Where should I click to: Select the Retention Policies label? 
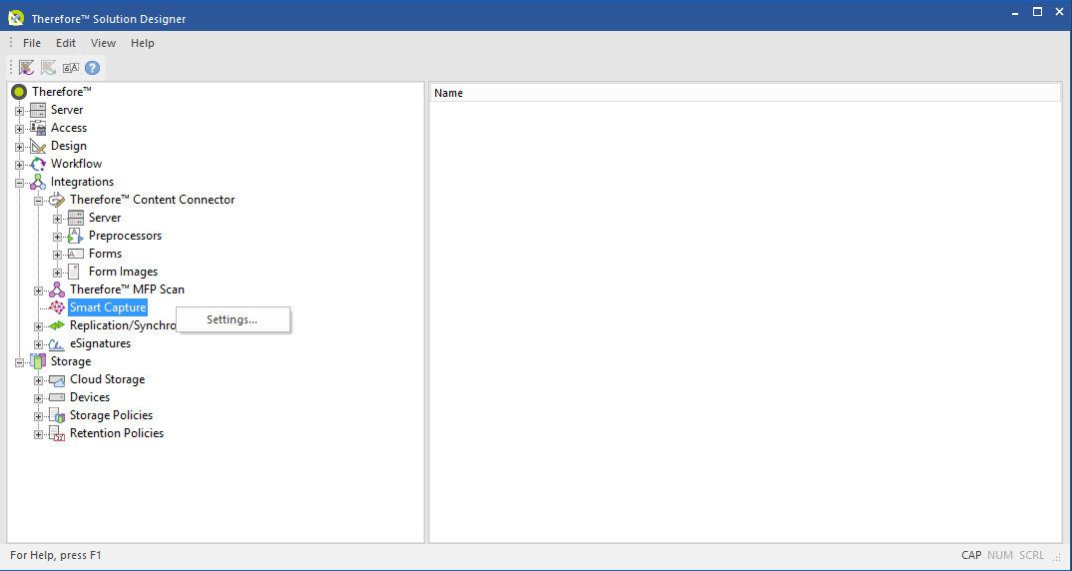117,433
